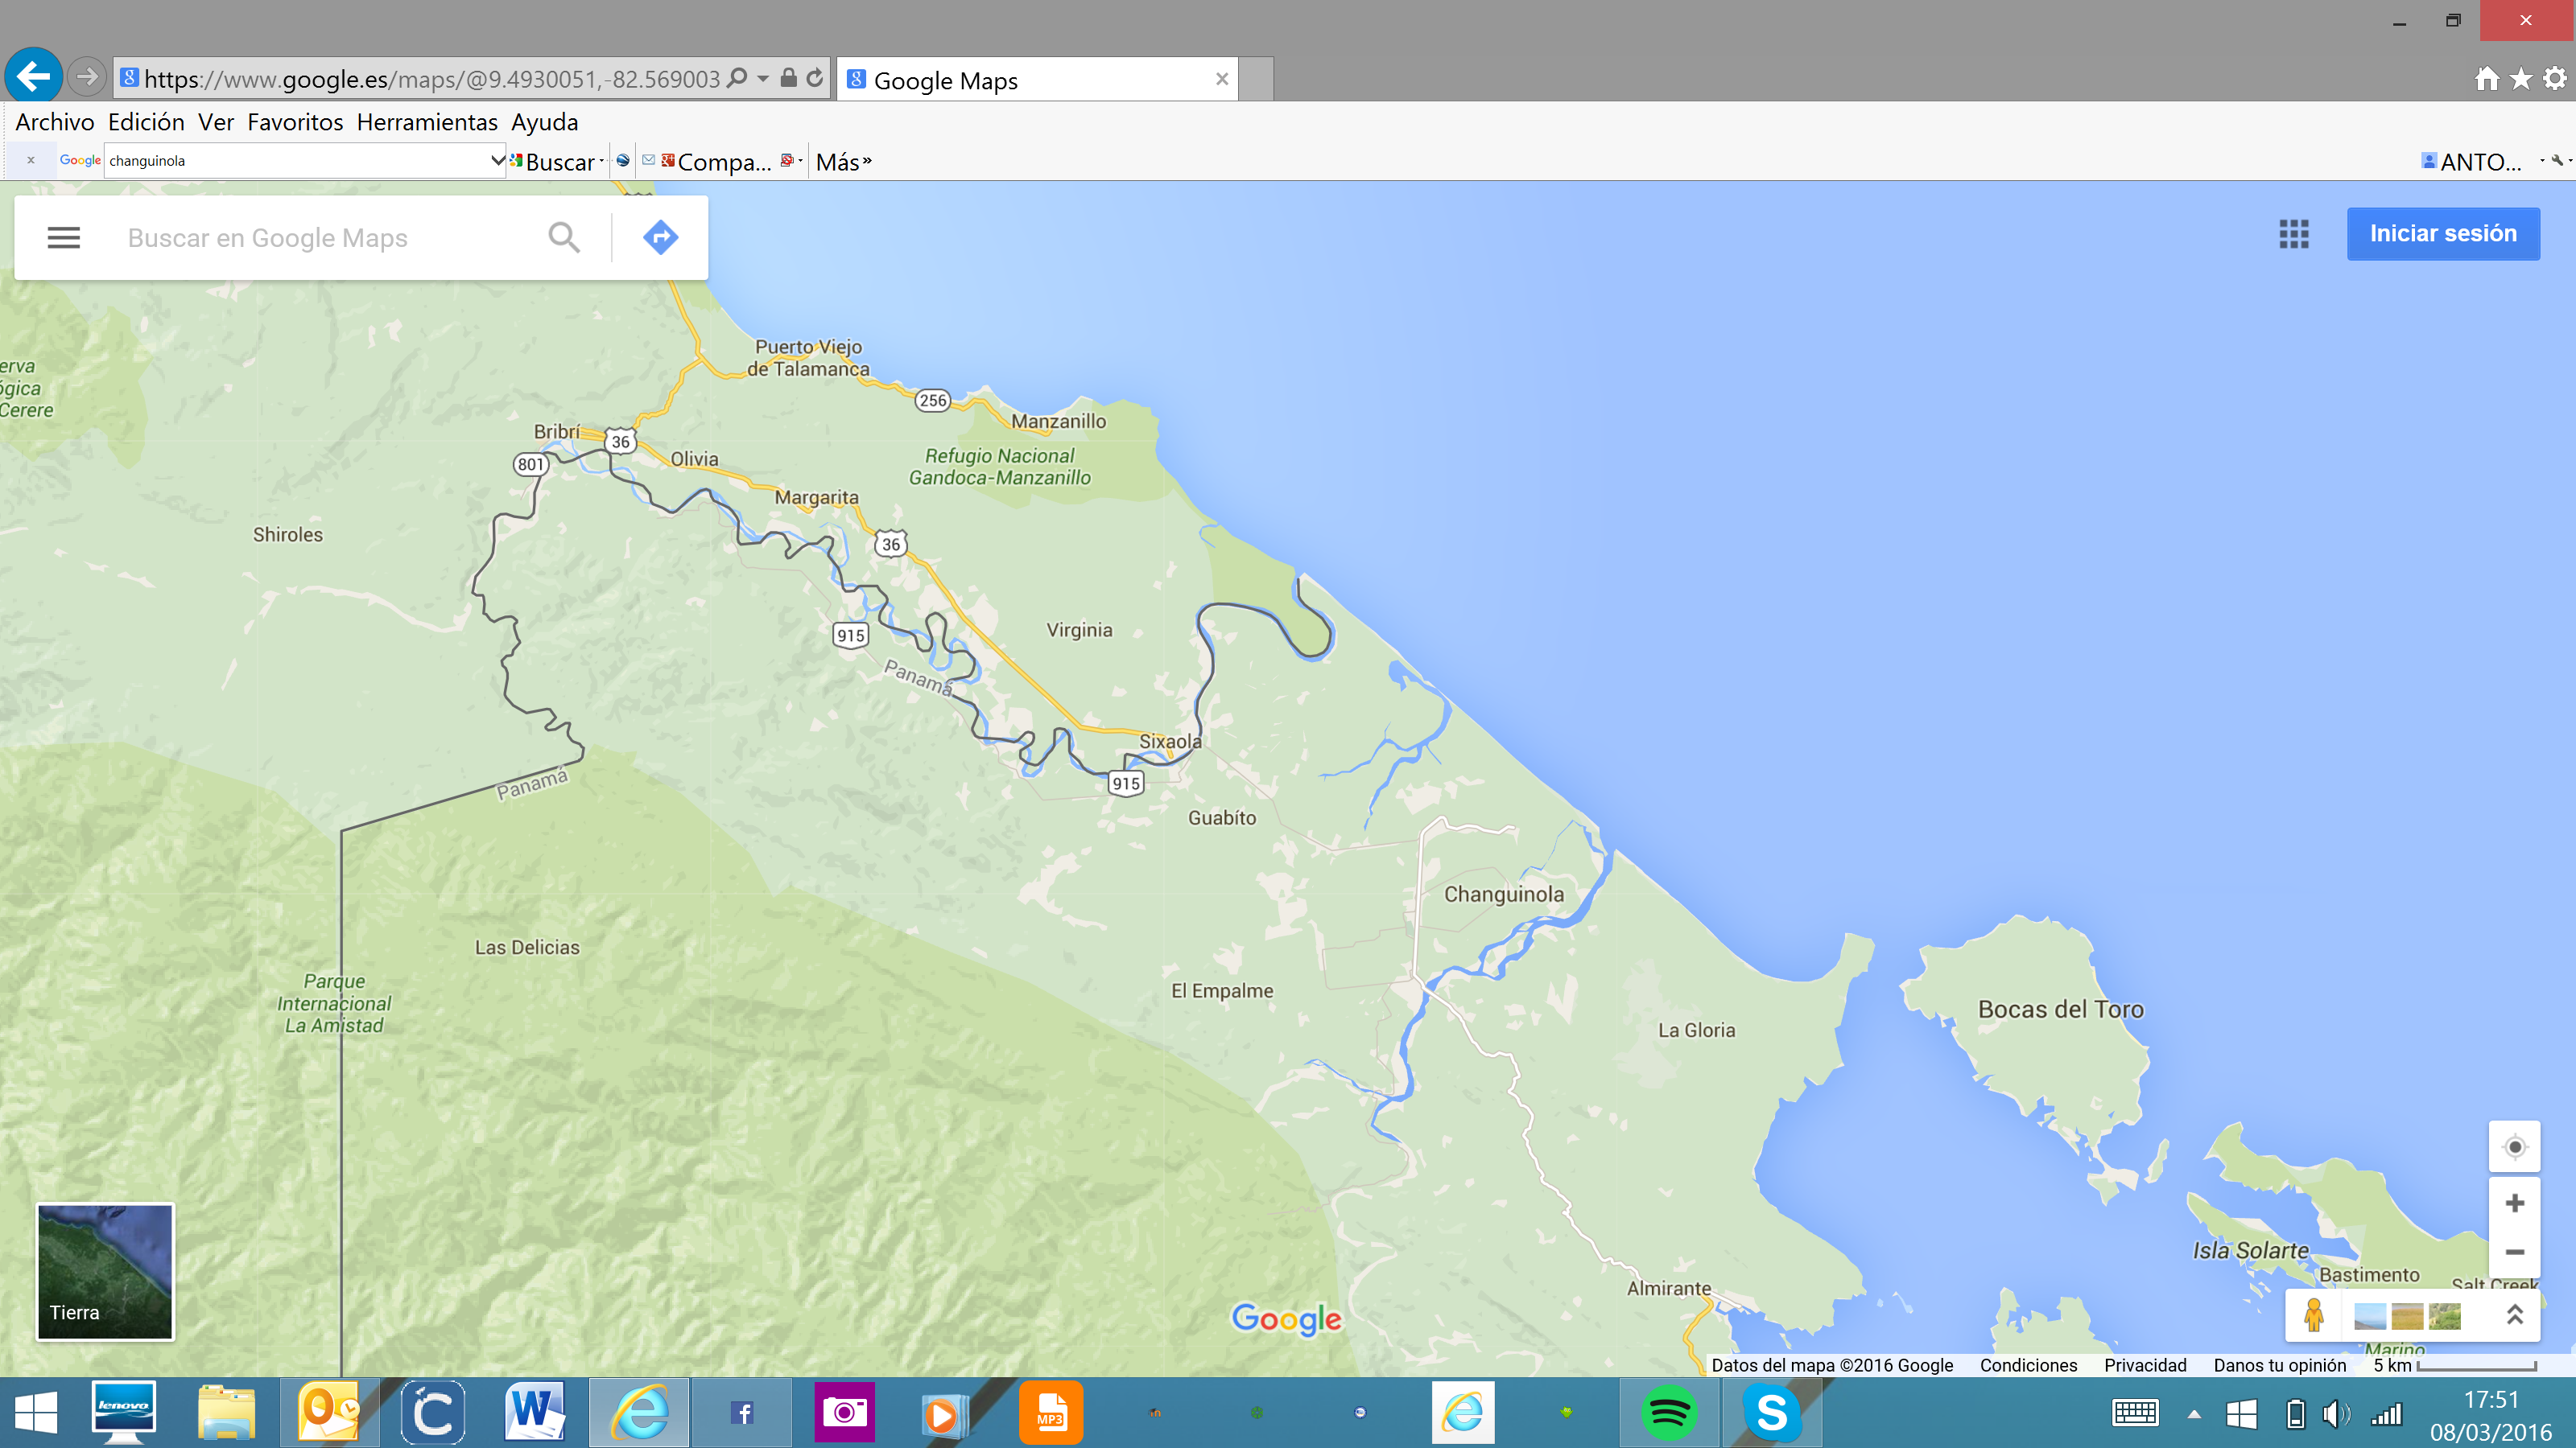Open the third green hillside photo thumbnail

tap(2444, 1316)
